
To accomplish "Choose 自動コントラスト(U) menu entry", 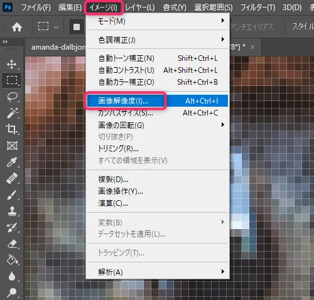I will (x=158, y=70).
